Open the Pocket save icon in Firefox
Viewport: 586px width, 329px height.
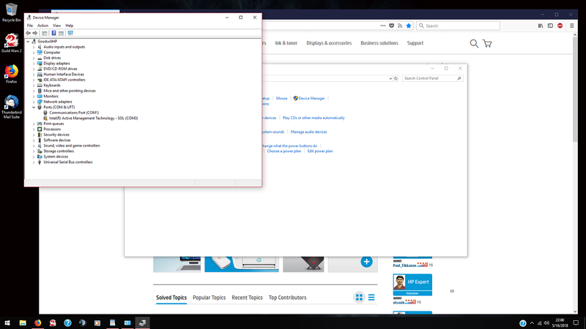[x=391, y=26]
